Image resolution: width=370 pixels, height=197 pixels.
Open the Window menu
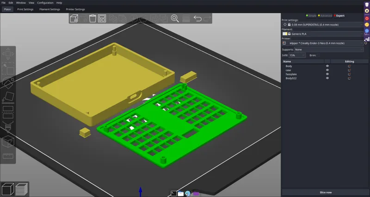pos(21,3)
